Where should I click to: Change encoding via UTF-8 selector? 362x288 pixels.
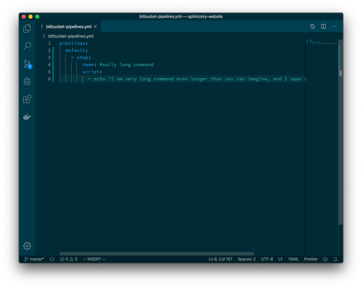click(x=267, y=259)
